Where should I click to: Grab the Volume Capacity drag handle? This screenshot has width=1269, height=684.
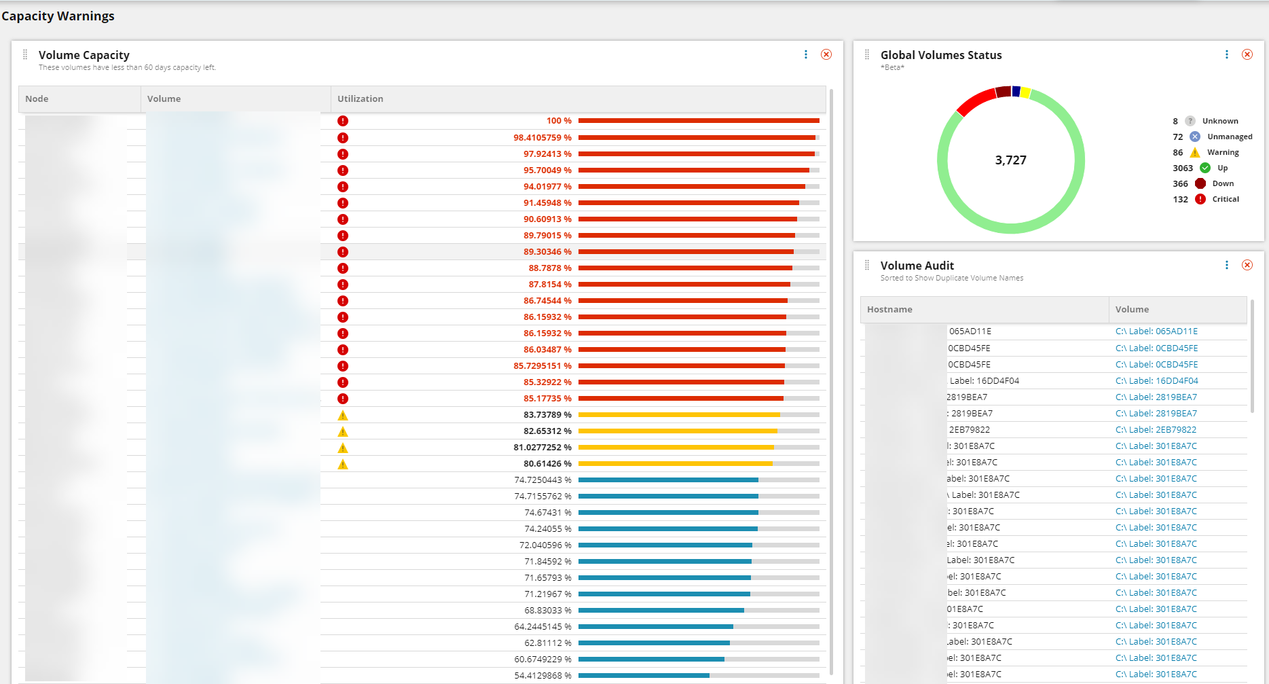point(25,54)
